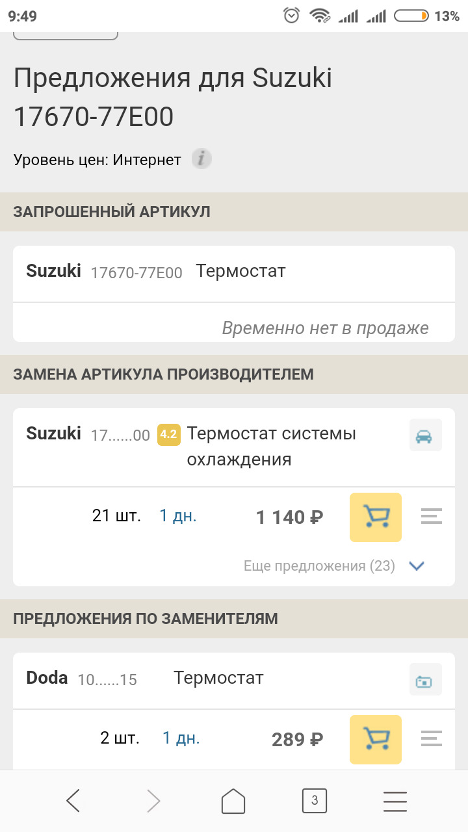This screenshot has width=468, height=832.
Task: Open the car applicability icon for Suzuki
Action: coord(425,435)
